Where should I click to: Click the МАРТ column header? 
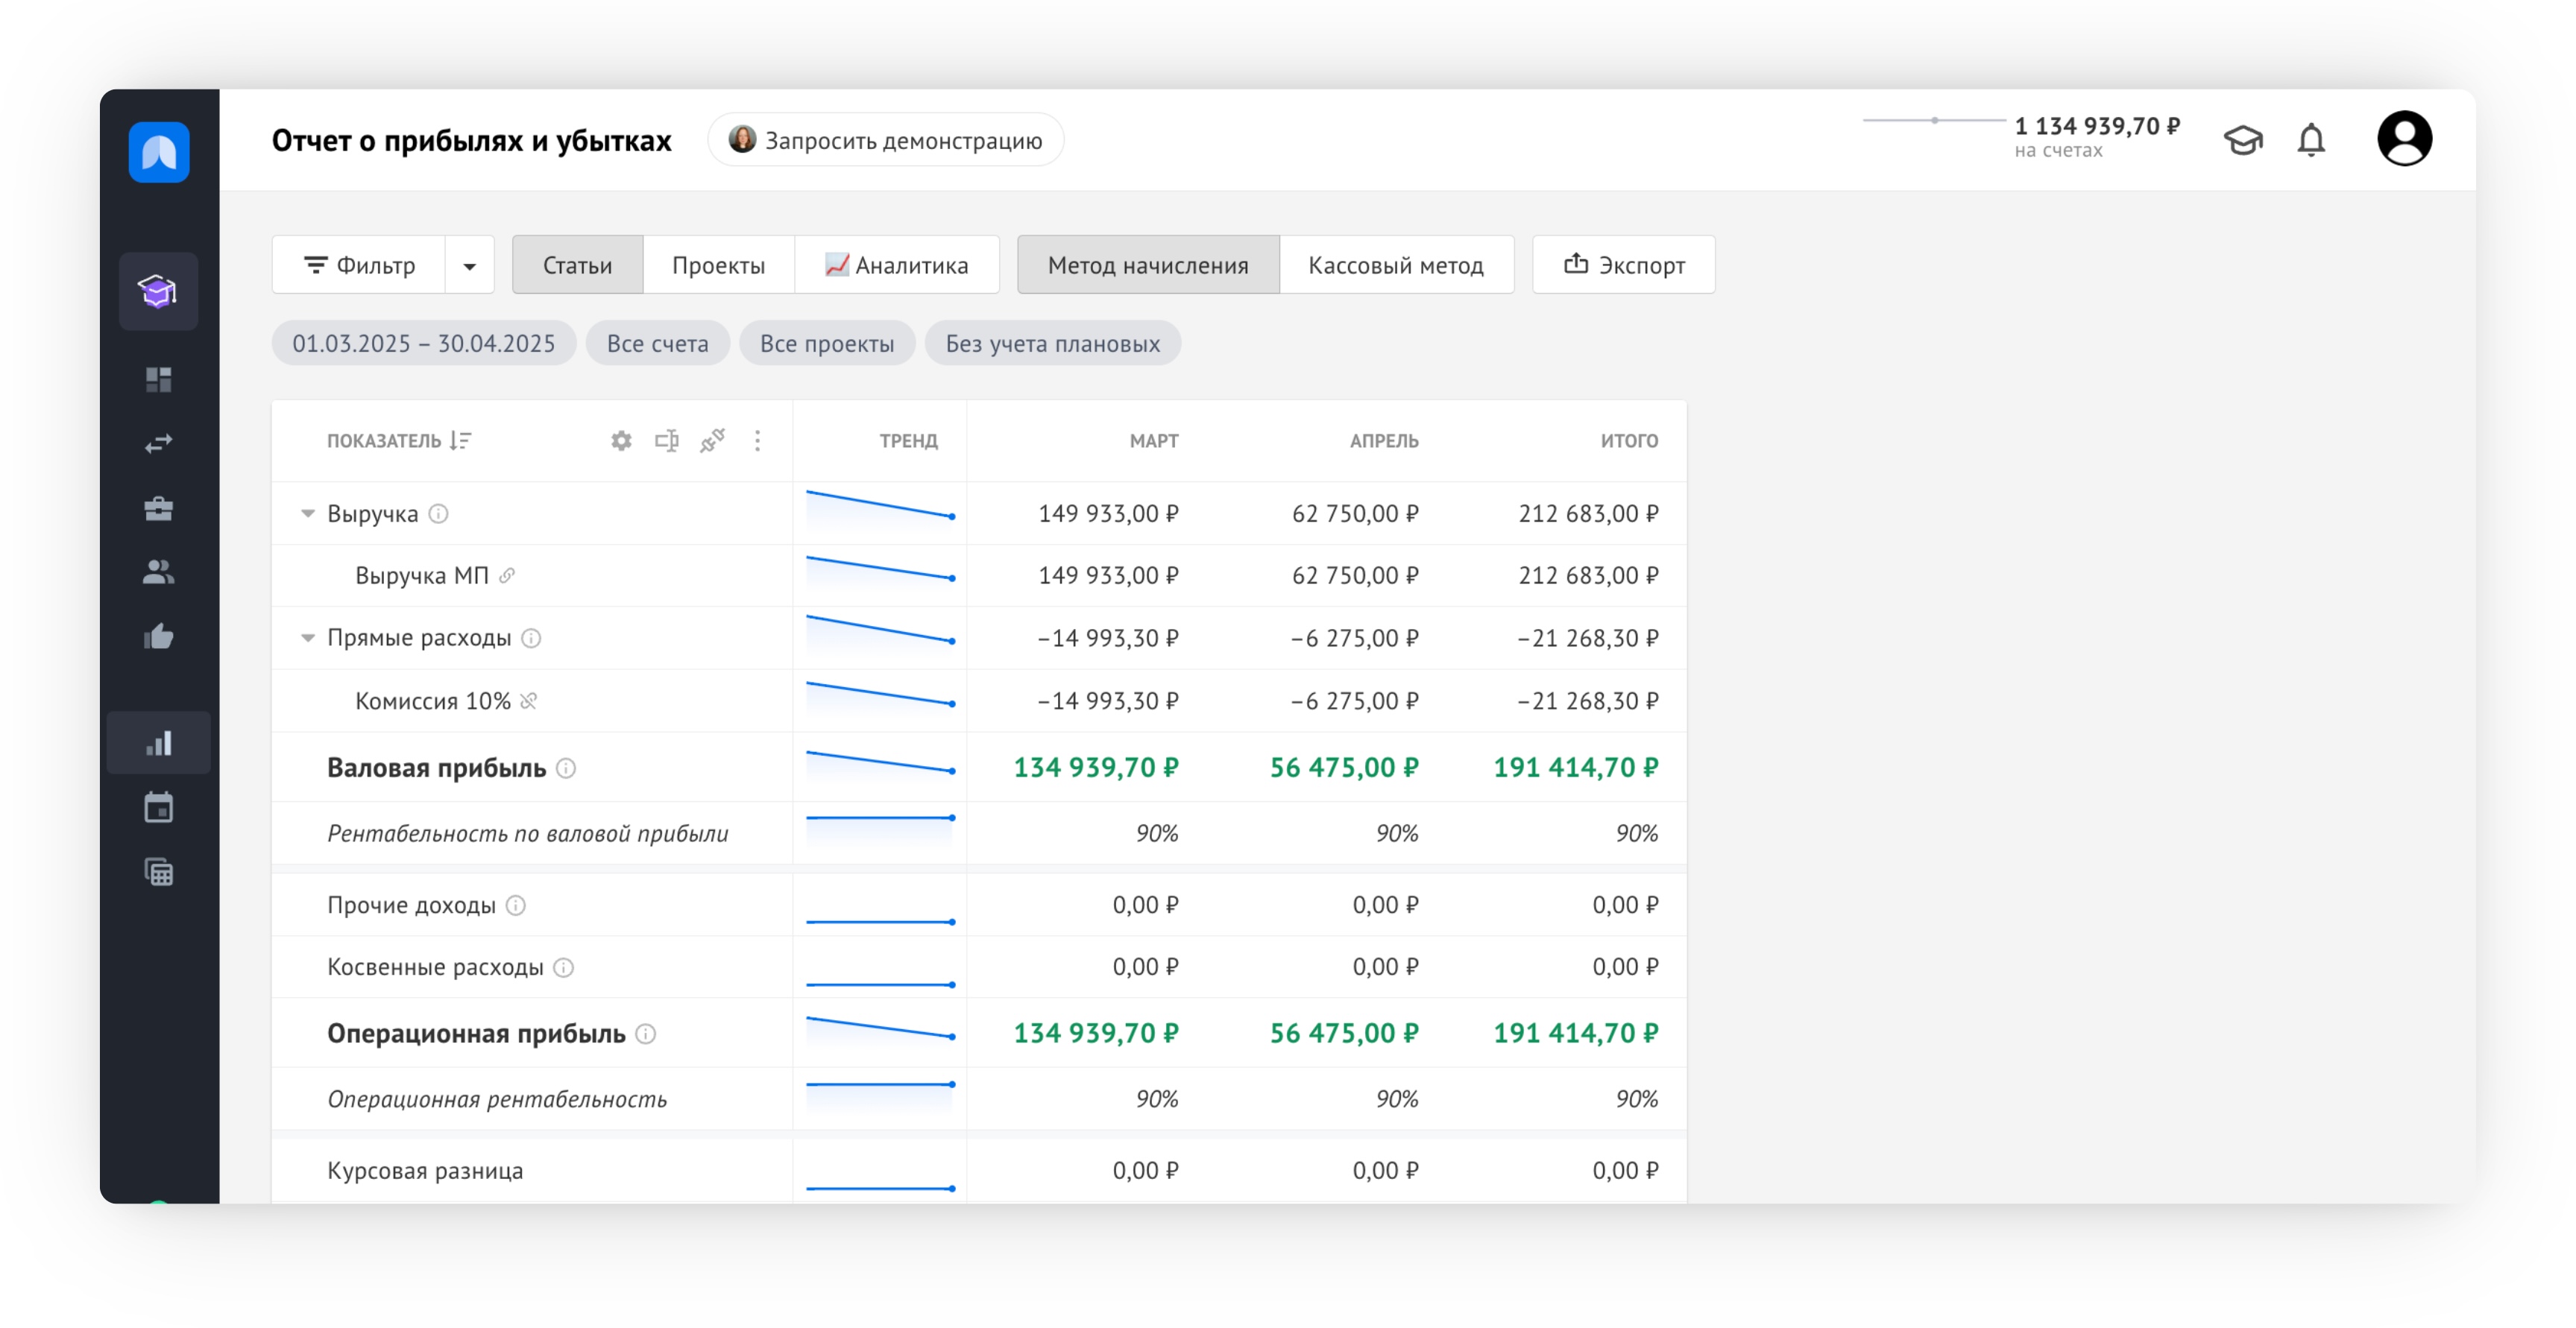(1153, 440)
